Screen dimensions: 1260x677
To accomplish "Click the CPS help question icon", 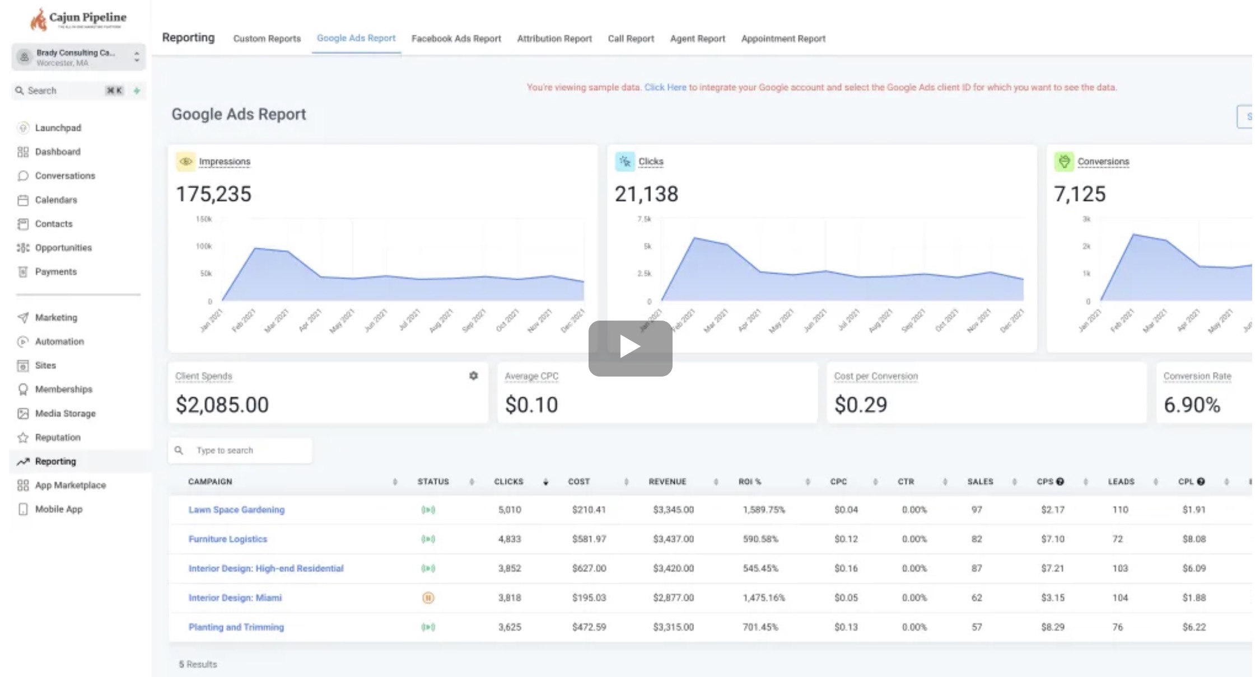I will (x=1060, y=482).
